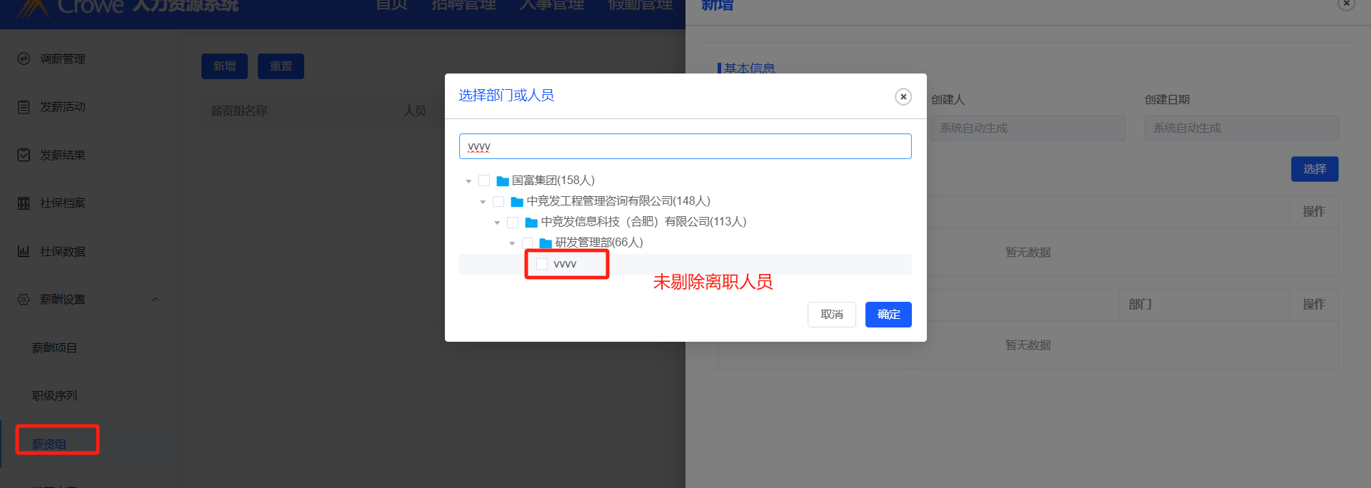Open the 薪资组 menu item
Screen dimensions: 1371x488
[49, 444]
